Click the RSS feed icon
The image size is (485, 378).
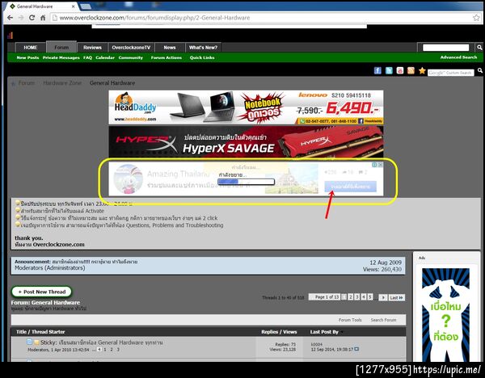[411, 70]
